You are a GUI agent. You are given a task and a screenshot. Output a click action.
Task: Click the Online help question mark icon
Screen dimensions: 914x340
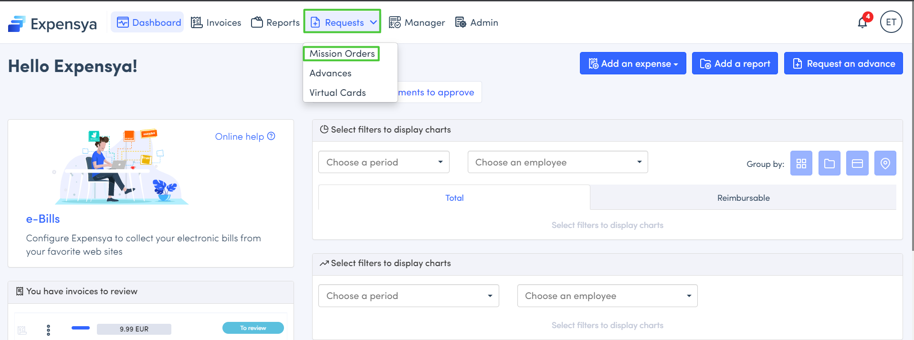coord(271,136)
